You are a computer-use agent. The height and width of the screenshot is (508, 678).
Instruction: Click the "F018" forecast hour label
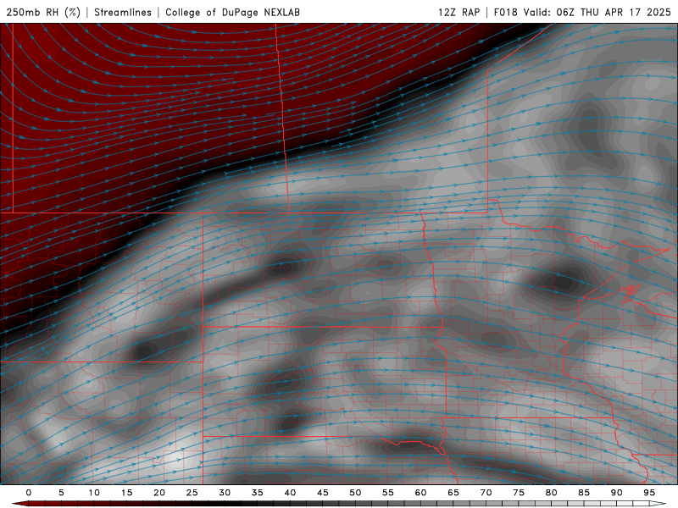505,12
